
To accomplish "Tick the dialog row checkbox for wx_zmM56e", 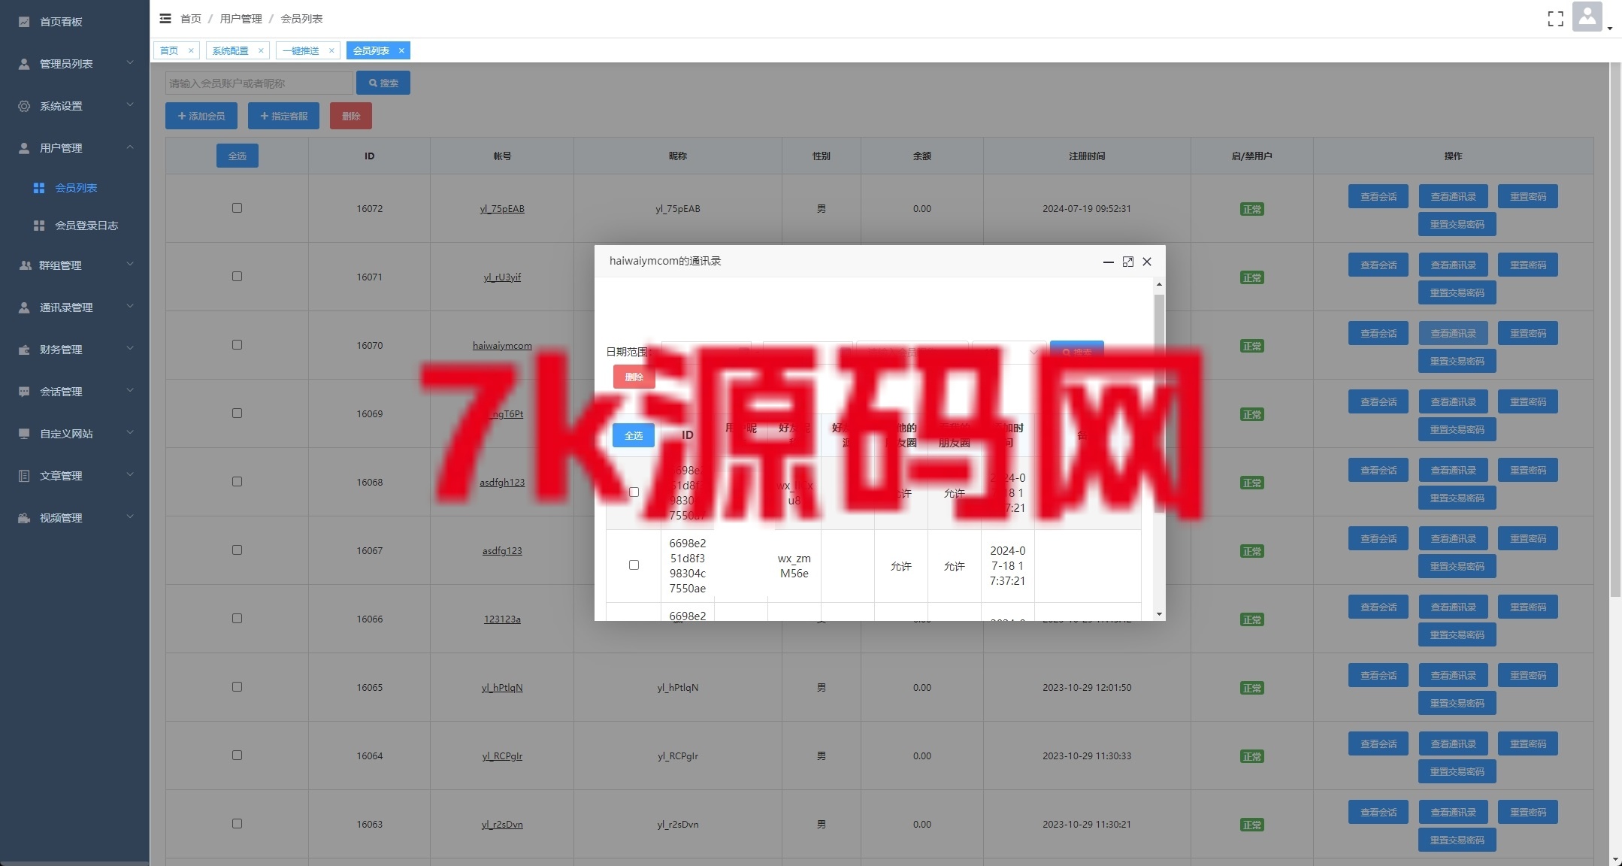I will [634, 565].
